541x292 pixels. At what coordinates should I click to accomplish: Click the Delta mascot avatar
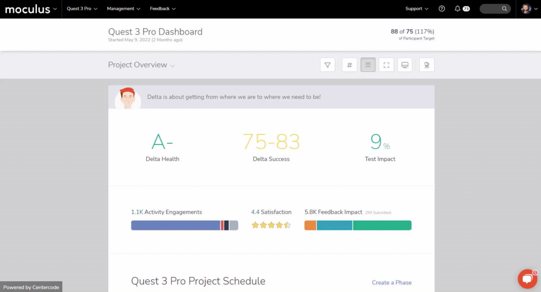pos(128,98)
